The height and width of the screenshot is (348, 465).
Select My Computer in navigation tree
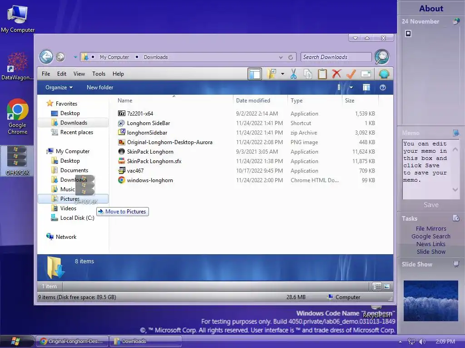pos(72,151)
